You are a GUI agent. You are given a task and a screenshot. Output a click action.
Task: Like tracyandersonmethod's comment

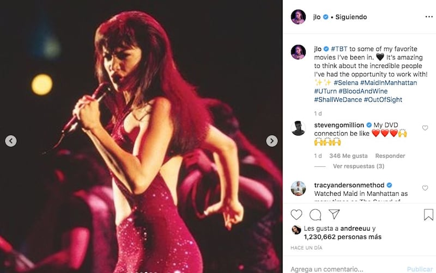click(425, 188)
